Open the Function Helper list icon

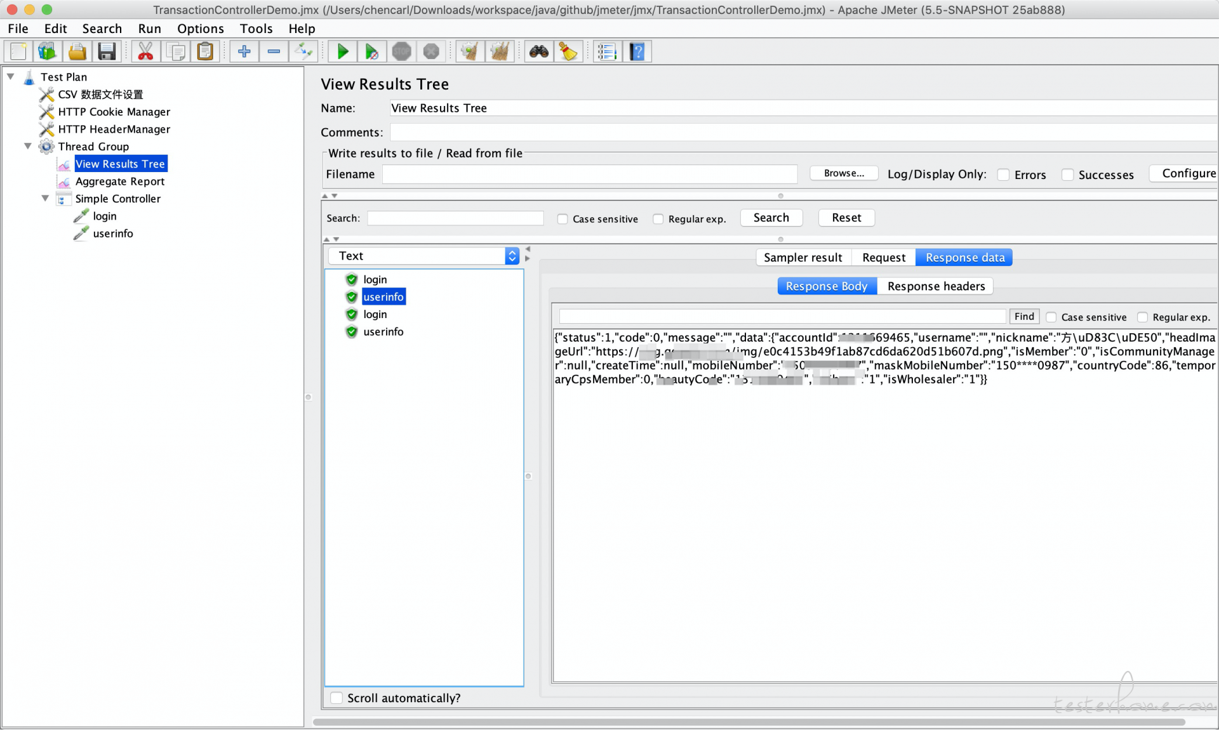607,51
